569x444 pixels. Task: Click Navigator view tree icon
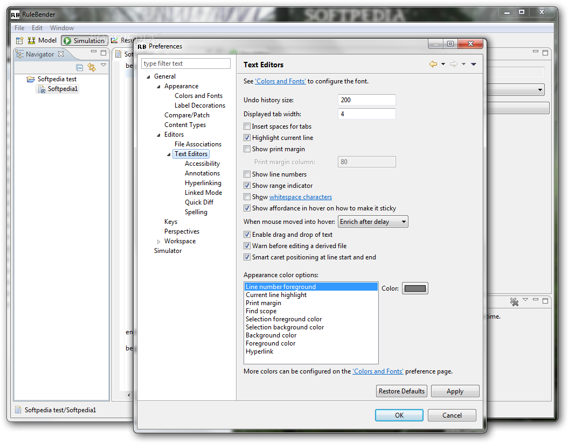[19, 54]
